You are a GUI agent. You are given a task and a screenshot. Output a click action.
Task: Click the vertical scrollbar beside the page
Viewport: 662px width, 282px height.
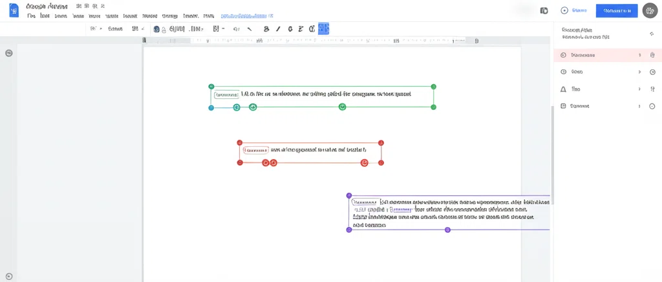coord(551,155)
